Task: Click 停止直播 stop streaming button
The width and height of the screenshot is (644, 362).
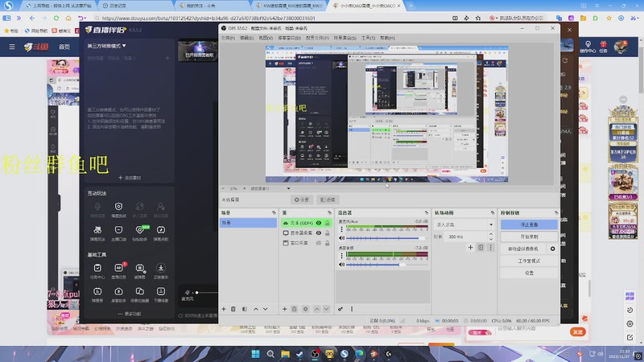Action: pyautogui.click(x=529, y=224)
